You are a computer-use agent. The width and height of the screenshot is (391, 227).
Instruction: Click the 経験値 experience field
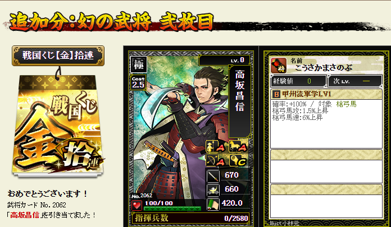[x=298, y=81]
